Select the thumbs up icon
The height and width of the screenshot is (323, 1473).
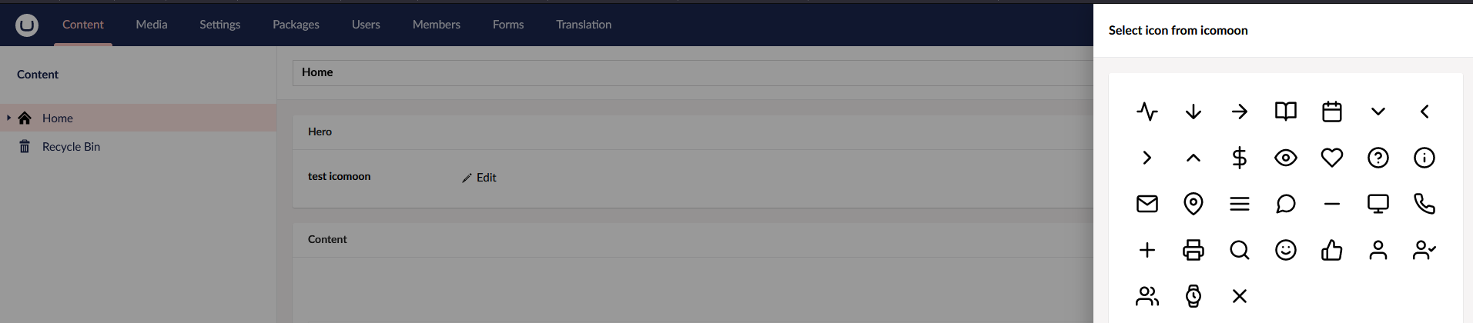pos(1332,250)
